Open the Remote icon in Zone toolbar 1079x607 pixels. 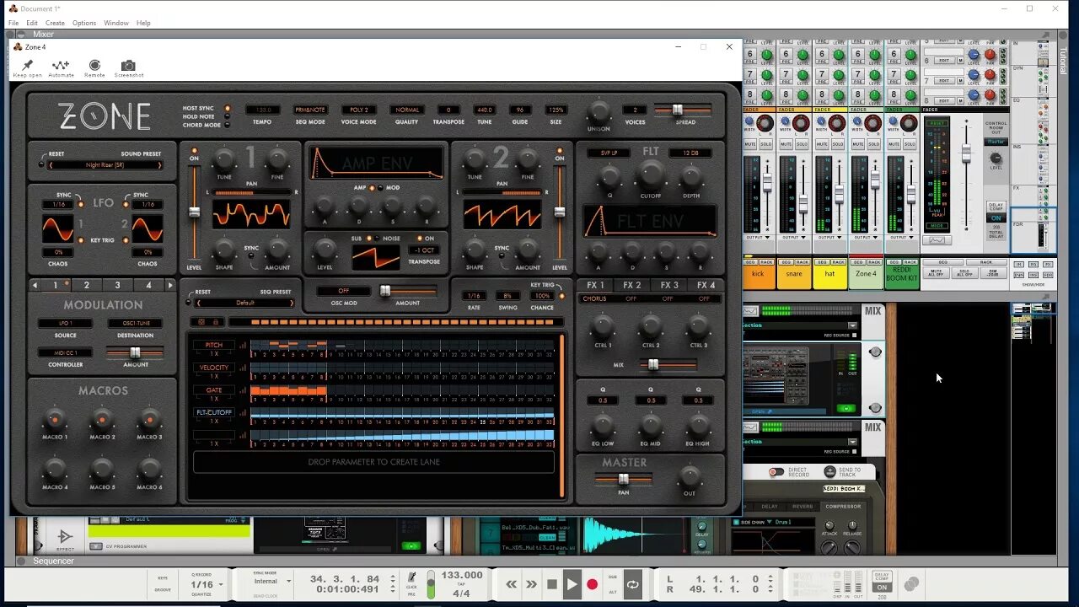[94, 65]
